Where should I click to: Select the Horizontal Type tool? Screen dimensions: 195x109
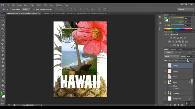3,74
